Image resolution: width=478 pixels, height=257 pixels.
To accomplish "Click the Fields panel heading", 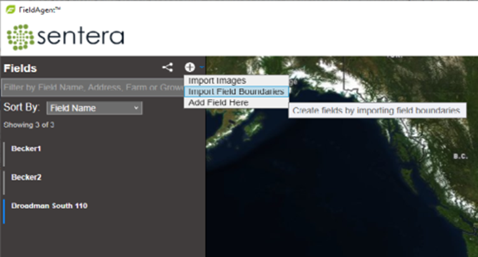I will click(21, 68).
